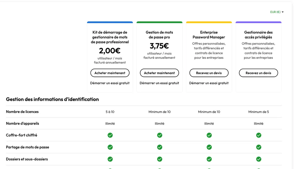Click Acheter maintenant under 3,75€ pro plan
Viewport: 294px width, 169px height.
159,73
